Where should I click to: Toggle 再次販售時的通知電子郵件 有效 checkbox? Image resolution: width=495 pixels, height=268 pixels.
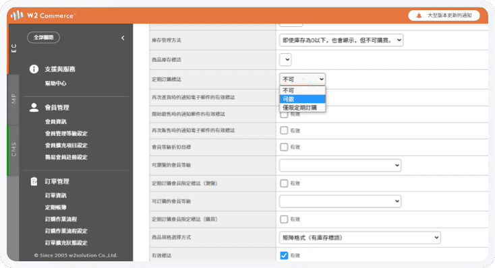coord(284,131)
